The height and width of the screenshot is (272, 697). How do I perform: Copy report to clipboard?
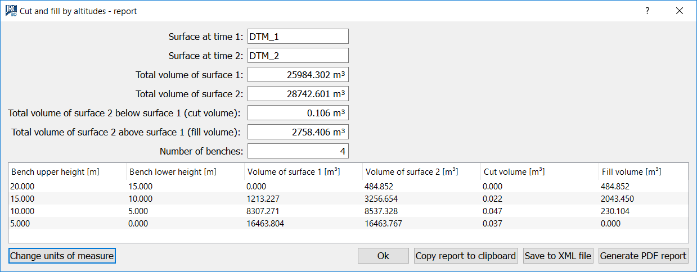pos(465,256)
